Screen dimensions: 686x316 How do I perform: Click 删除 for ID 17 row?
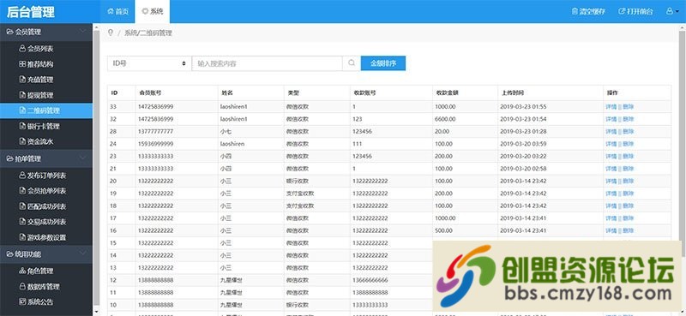629,218
